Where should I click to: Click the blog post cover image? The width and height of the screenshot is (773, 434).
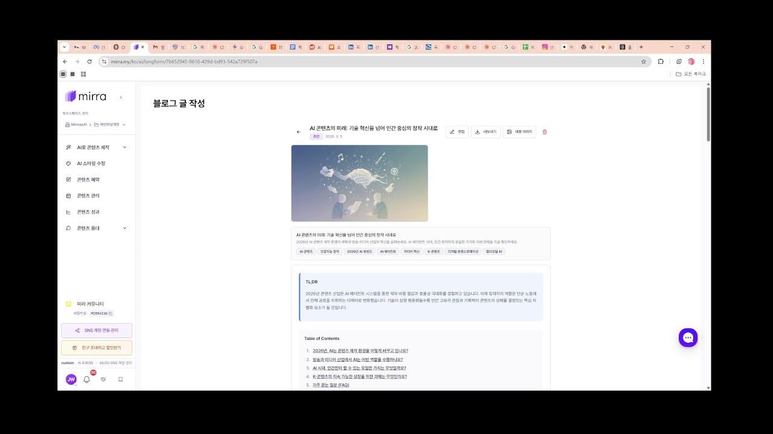tap(359, 183)
